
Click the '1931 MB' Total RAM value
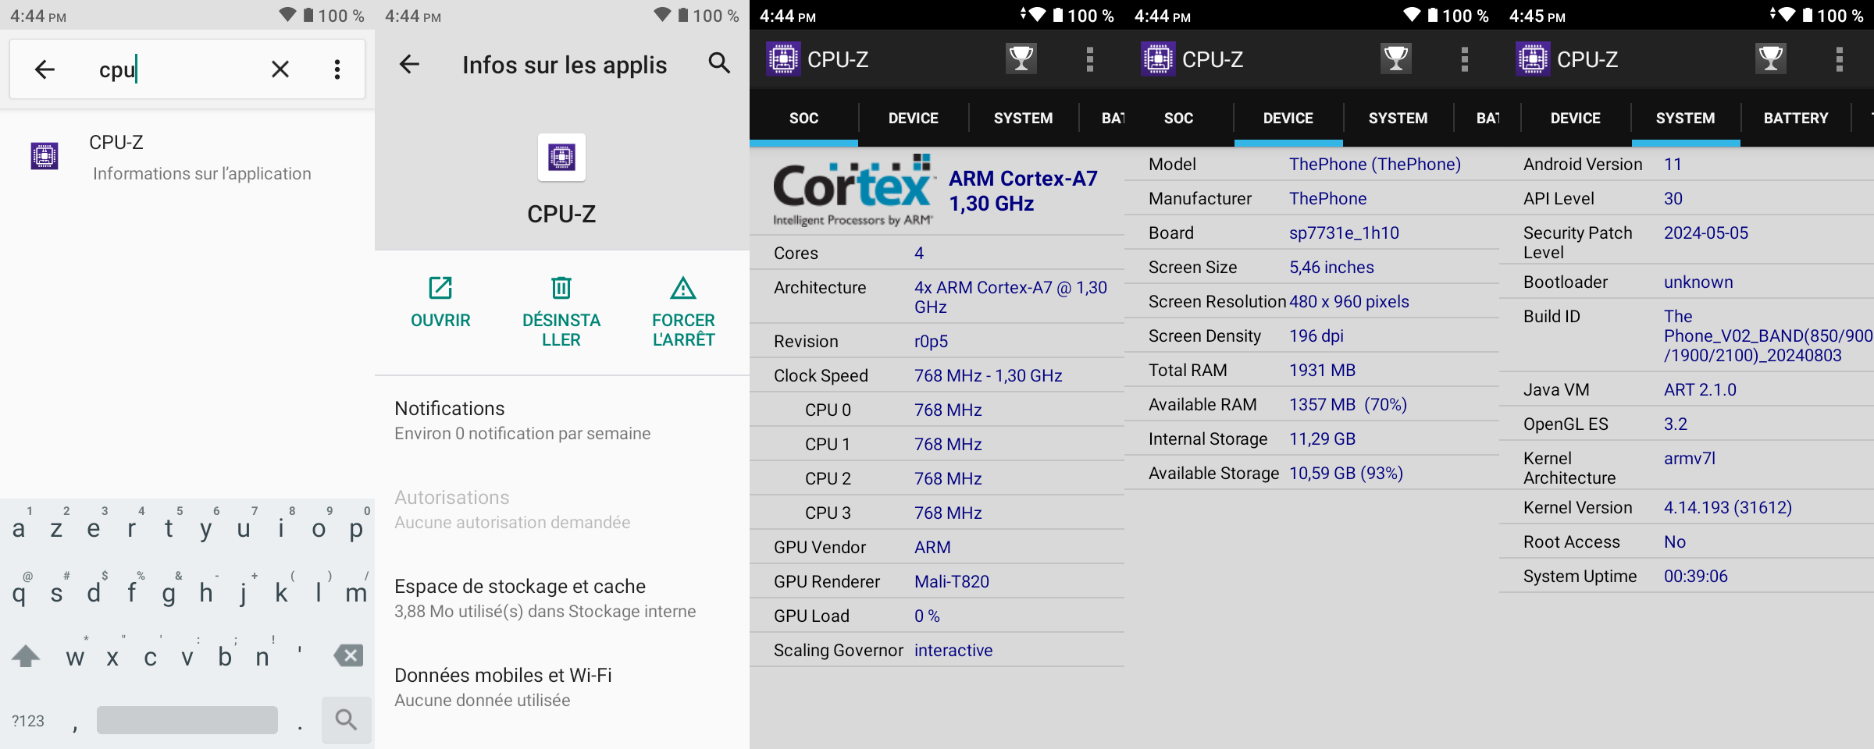1322,370
